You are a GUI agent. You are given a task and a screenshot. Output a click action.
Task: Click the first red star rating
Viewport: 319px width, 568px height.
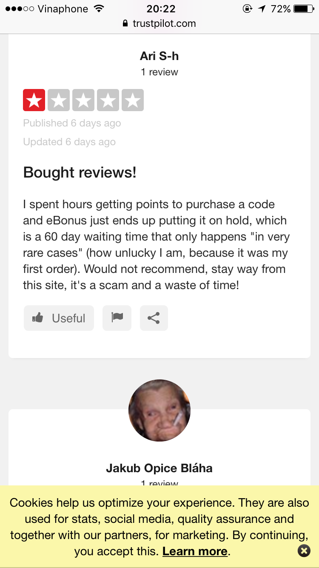(34, 100)
